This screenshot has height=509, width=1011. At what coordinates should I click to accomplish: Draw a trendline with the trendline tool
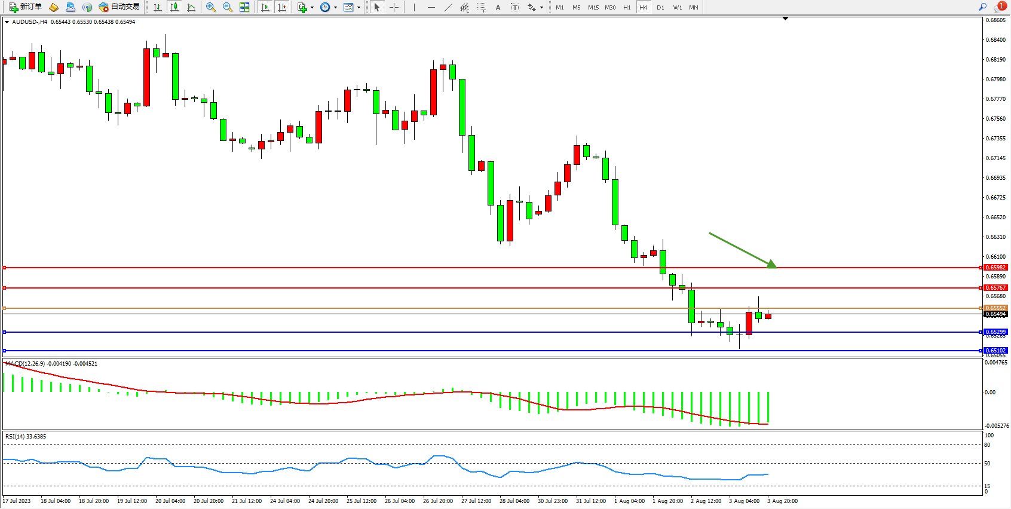[x=448, y=7]
